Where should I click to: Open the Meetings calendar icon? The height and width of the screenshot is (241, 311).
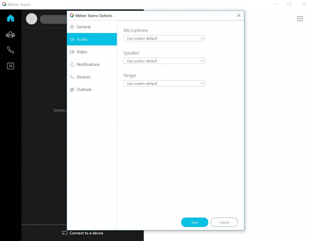pyautogui.click(x=11, y=66)
